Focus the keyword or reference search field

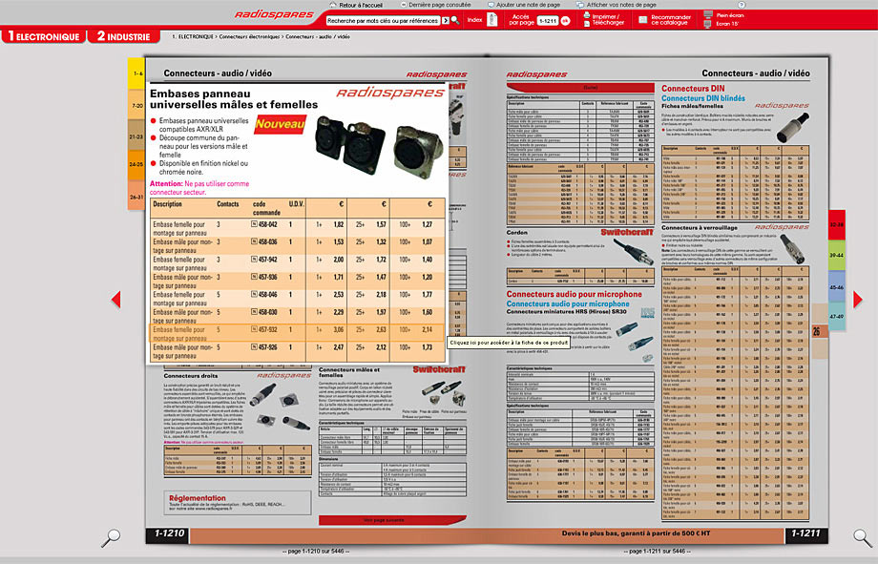(x=383, y=21)
